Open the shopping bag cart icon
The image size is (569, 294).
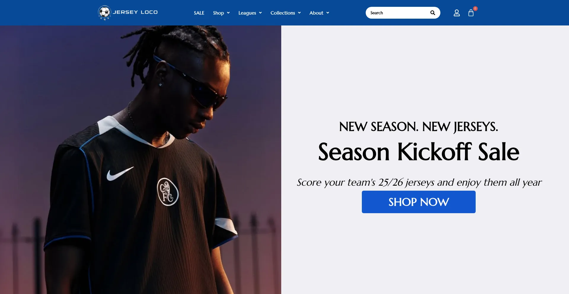click(x=471, y=13)
